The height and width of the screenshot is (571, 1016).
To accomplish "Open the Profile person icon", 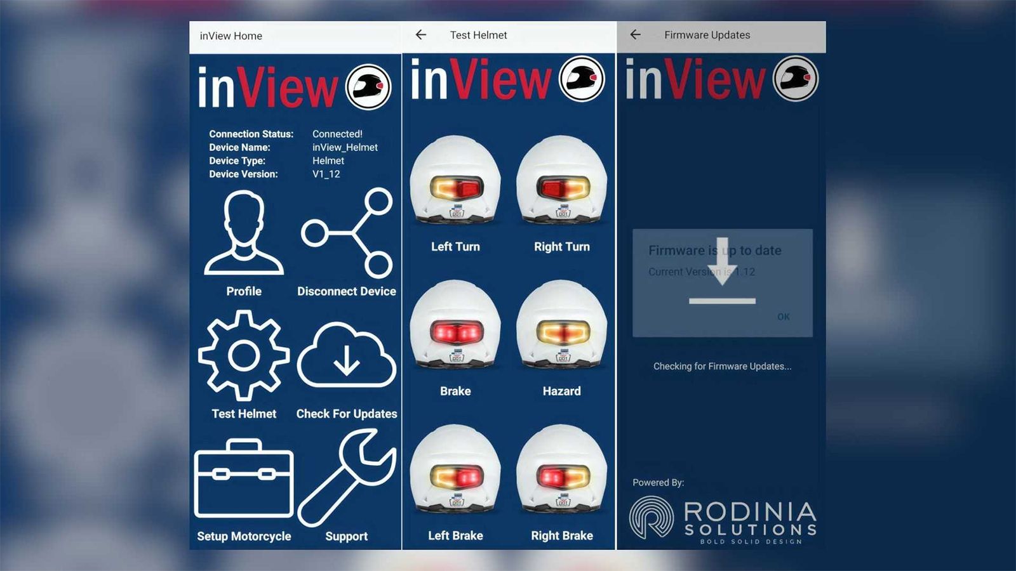I will tap(244, 233).
